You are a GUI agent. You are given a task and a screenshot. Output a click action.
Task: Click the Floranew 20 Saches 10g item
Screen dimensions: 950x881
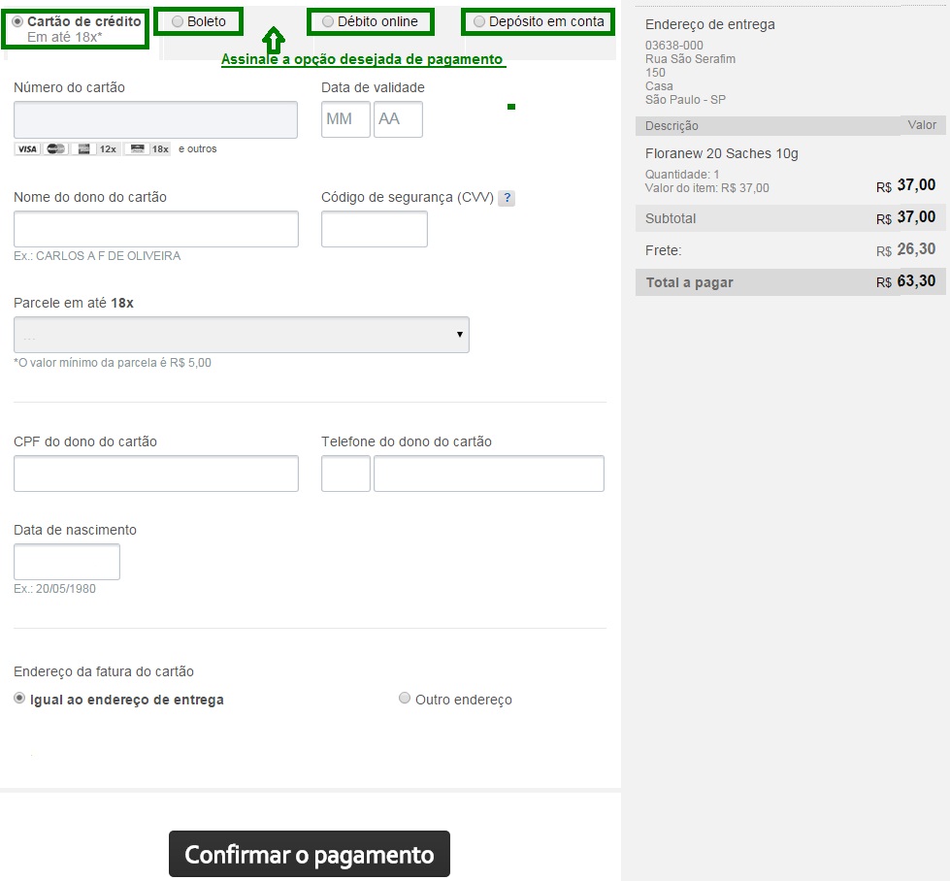click(x=722, y=154)
